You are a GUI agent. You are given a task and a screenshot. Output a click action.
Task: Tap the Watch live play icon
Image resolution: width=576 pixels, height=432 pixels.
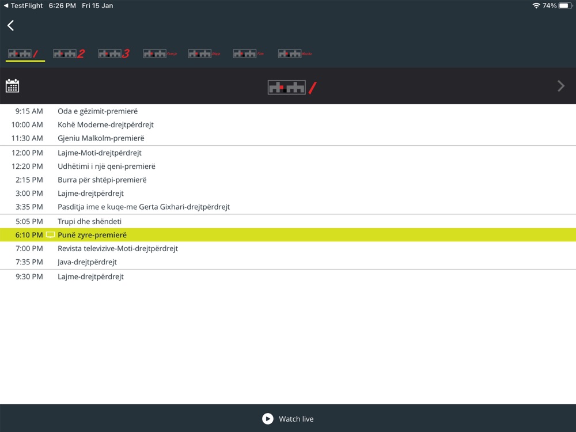click(268, 419)
